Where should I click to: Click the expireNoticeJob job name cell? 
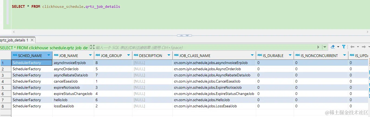[x=73, y=87]
